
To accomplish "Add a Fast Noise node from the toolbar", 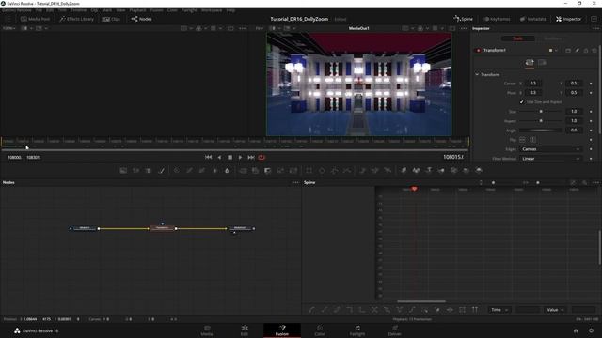I will tap(135, 170).
